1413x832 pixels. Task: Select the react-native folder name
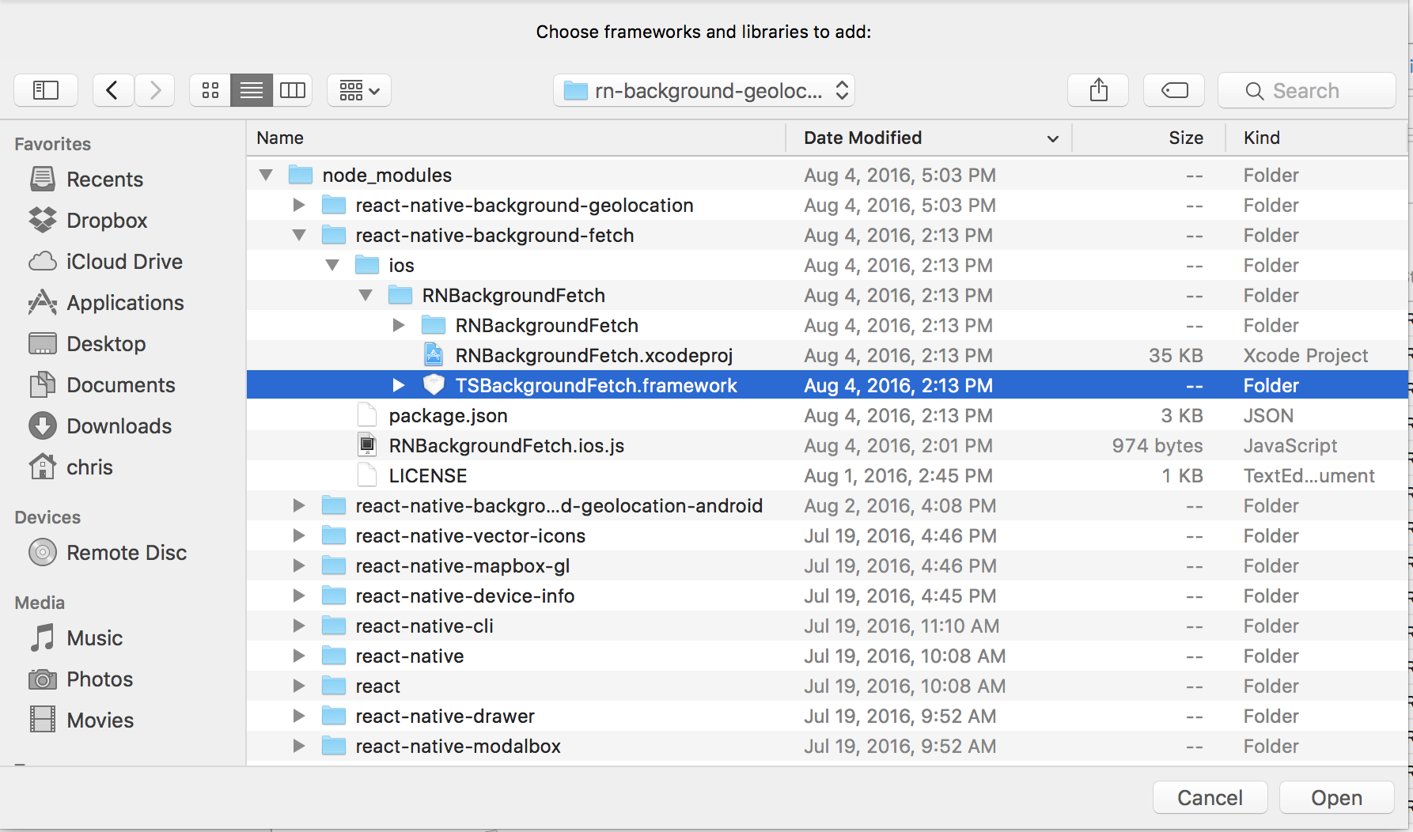pyautogui.click(x=410, y=656)
